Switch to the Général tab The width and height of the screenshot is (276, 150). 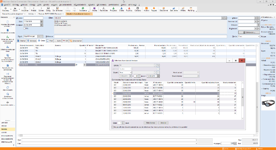pyautogui.click(x=22, y=41)
